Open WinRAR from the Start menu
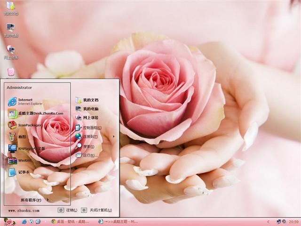The width and height of the screenshot is (301, 226). 20,161
